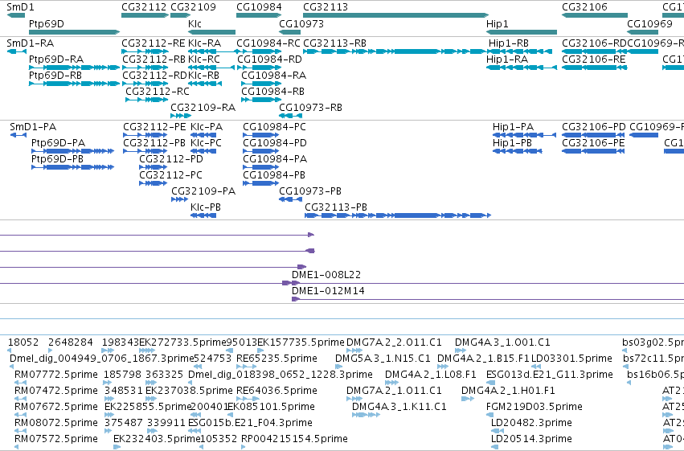
Task: Click transcript CG32106-RE
Action: click(x=594, y=59)
